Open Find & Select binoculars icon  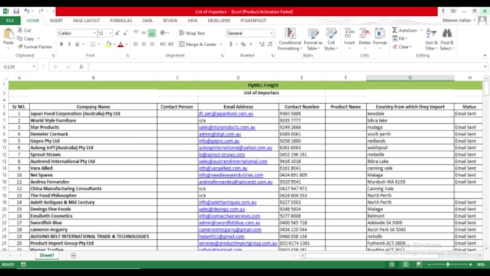pos(447,33)
